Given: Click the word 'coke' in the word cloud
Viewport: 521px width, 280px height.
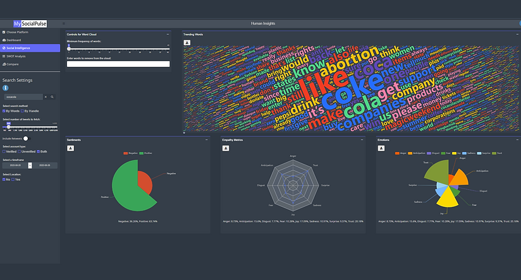Looking at the screenshot, I should pos(352,91).
